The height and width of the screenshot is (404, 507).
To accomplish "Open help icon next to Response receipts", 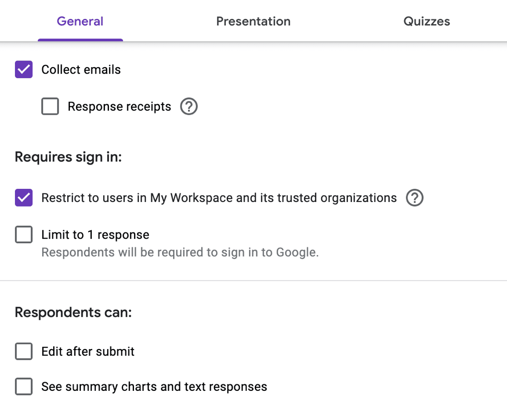I will point(189,106).
